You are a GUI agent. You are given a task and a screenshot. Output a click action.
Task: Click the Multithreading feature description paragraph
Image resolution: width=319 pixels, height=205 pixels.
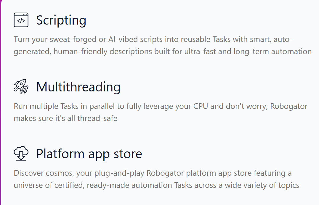pos(161,112)
